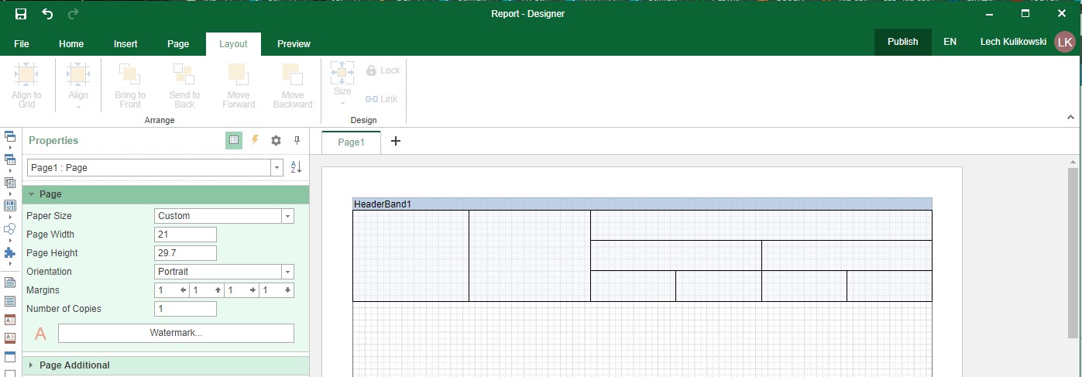
Task: Click the EN language button
Action: click(x=950, y=42)
